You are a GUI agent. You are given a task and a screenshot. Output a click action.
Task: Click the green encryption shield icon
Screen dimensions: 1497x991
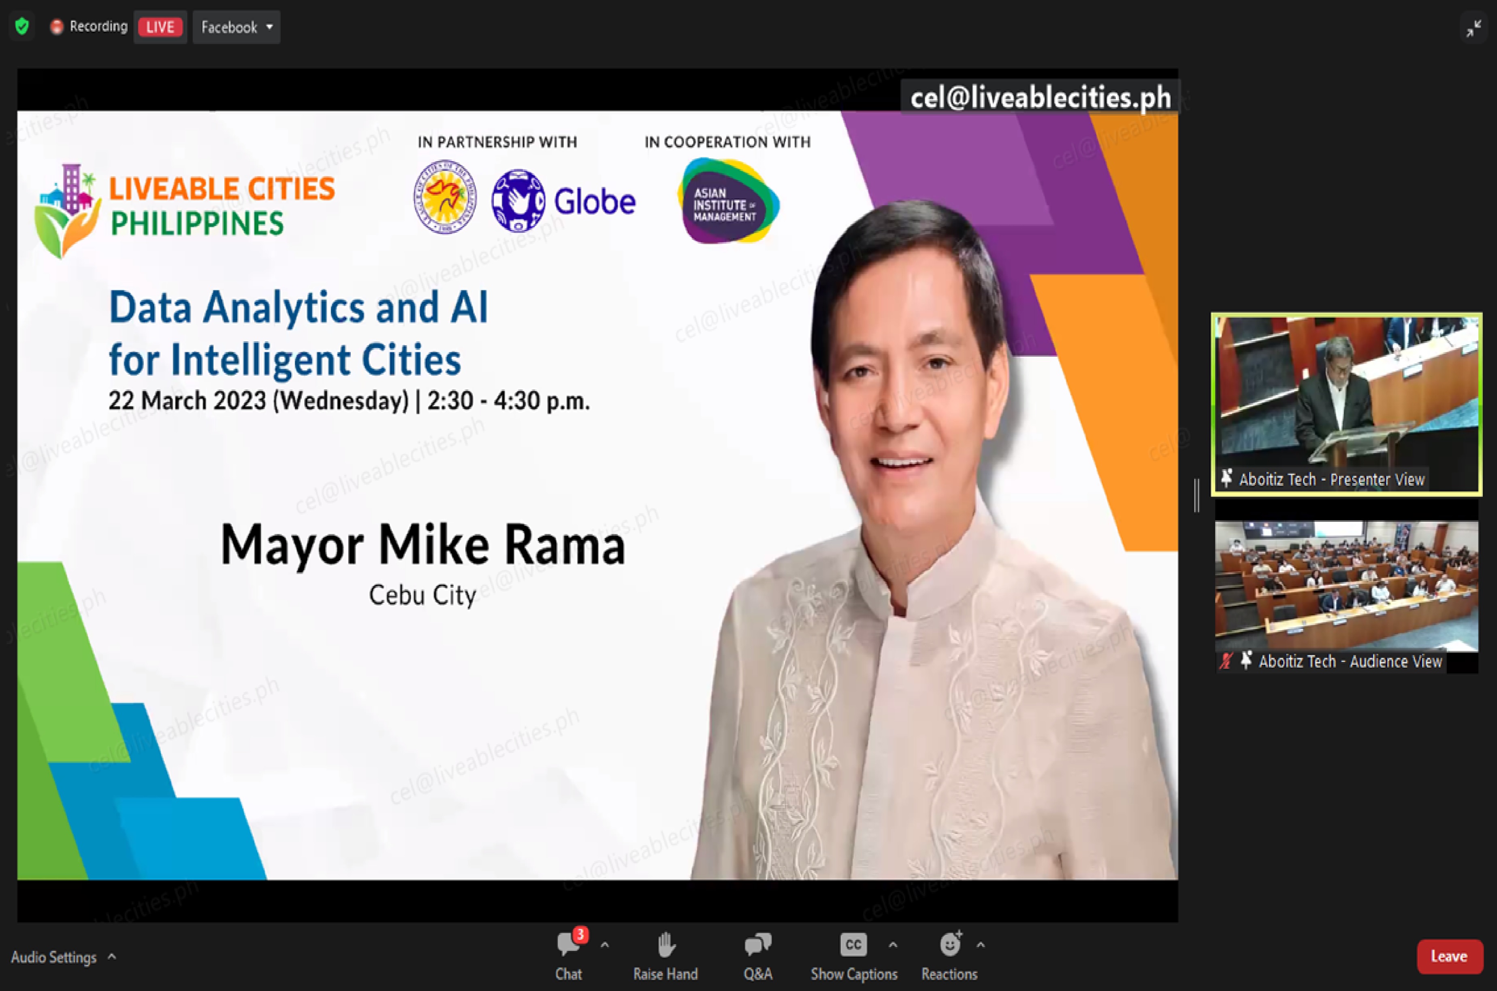[22, 27]
